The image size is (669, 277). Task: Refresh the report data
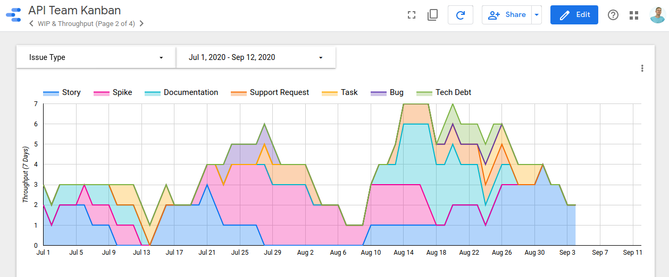[x=461, y=15]
